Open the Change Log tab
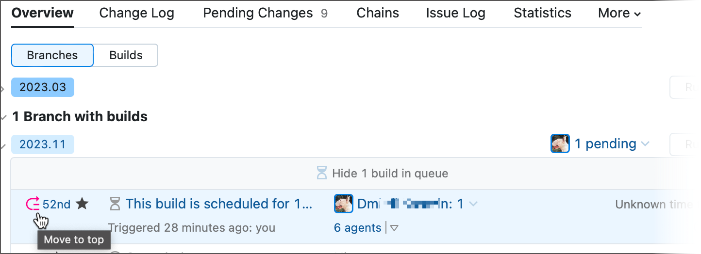 136,13
